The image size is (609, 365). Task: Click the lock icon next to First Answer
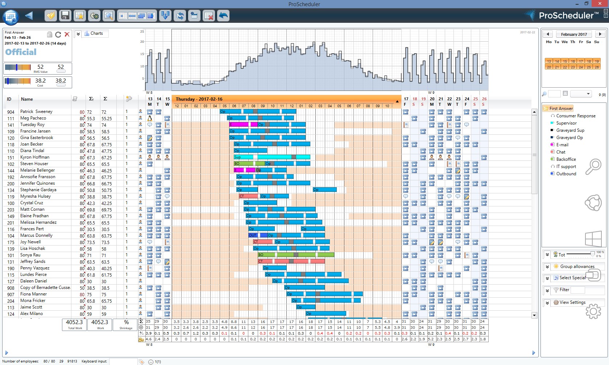point(50,34)
